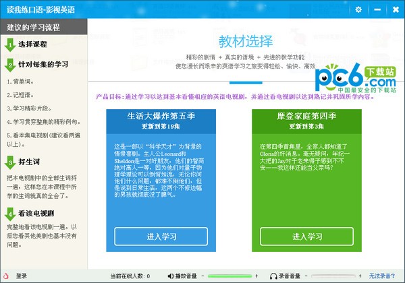The image size is (405, 283).
Task: Click the 5.看本集电视剧 list item
Action: click(44, 139)
